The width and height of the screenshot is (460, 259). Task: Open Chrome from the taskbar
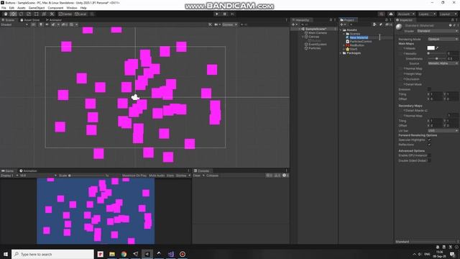click(124, 254)
